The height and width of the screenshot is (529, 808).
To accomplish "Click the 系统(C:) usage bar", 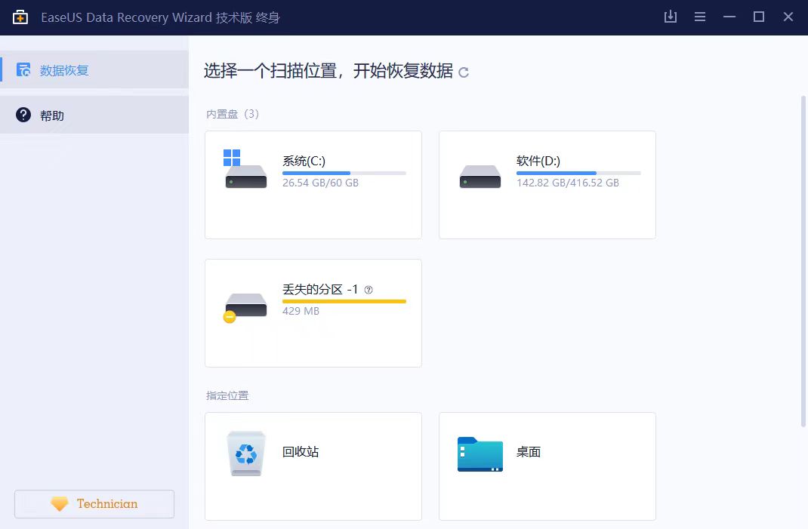I will 344,173.
